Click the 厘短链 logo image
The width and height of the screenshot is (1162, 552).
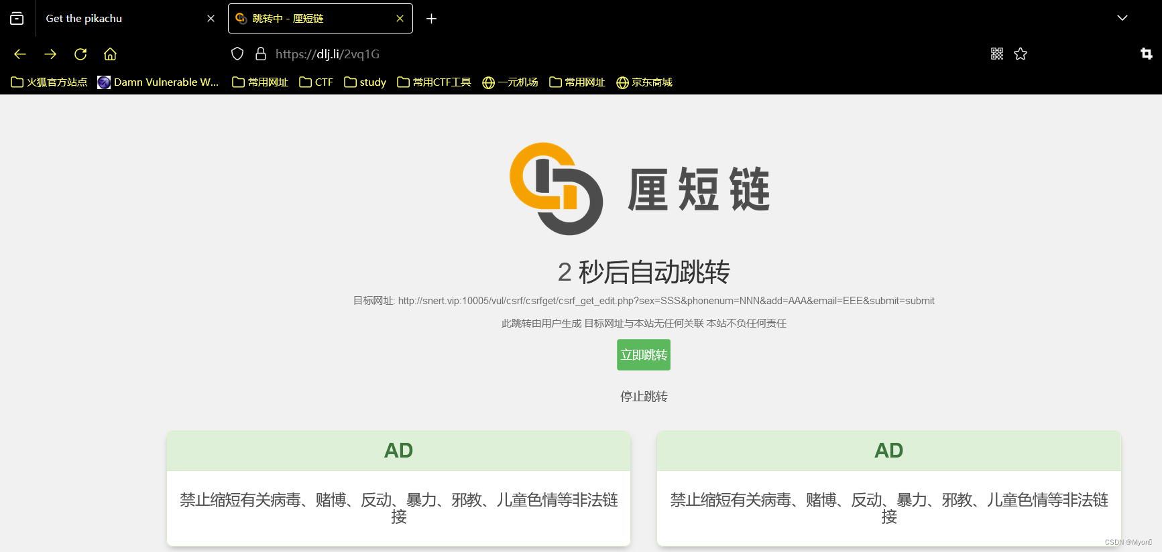pos(640,189)
